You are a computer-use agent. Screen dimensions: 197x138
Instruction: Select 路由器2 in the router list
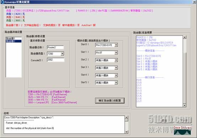[14, 41]
